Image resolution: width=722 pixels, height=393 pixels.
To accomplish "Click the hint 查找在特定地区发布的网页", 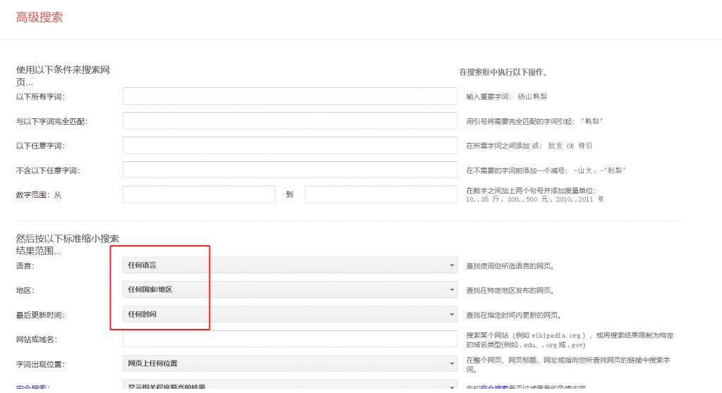I will click(x=510, y=290).
